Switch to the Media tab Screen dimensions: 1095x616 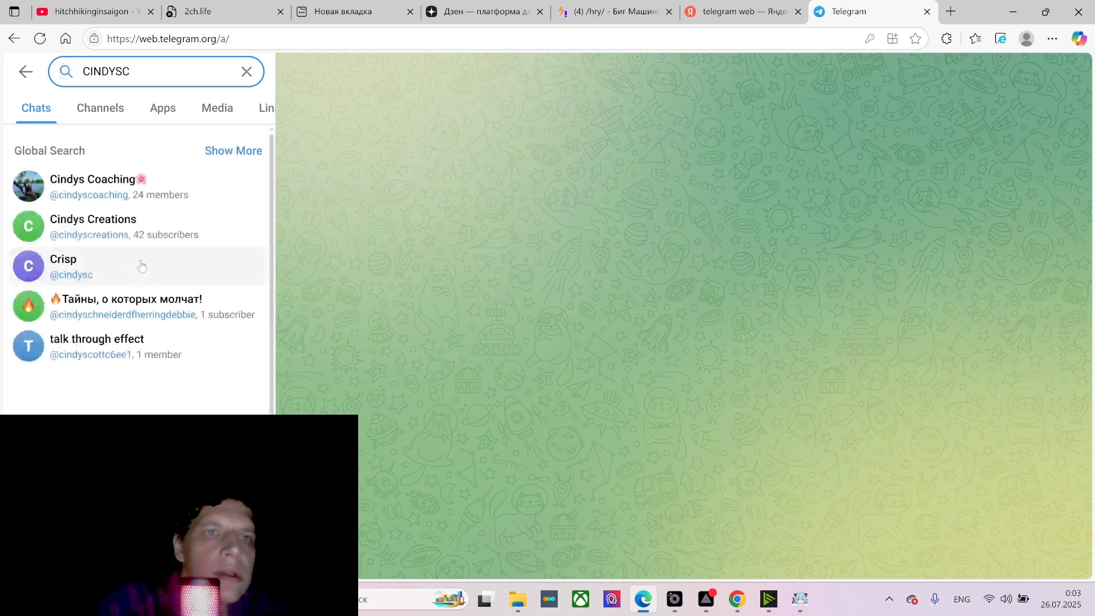point(217,108)
